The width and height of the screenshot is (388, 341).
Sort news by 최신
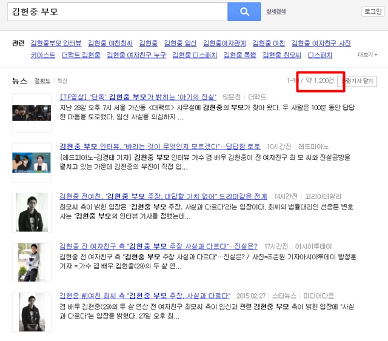[62, 81]
